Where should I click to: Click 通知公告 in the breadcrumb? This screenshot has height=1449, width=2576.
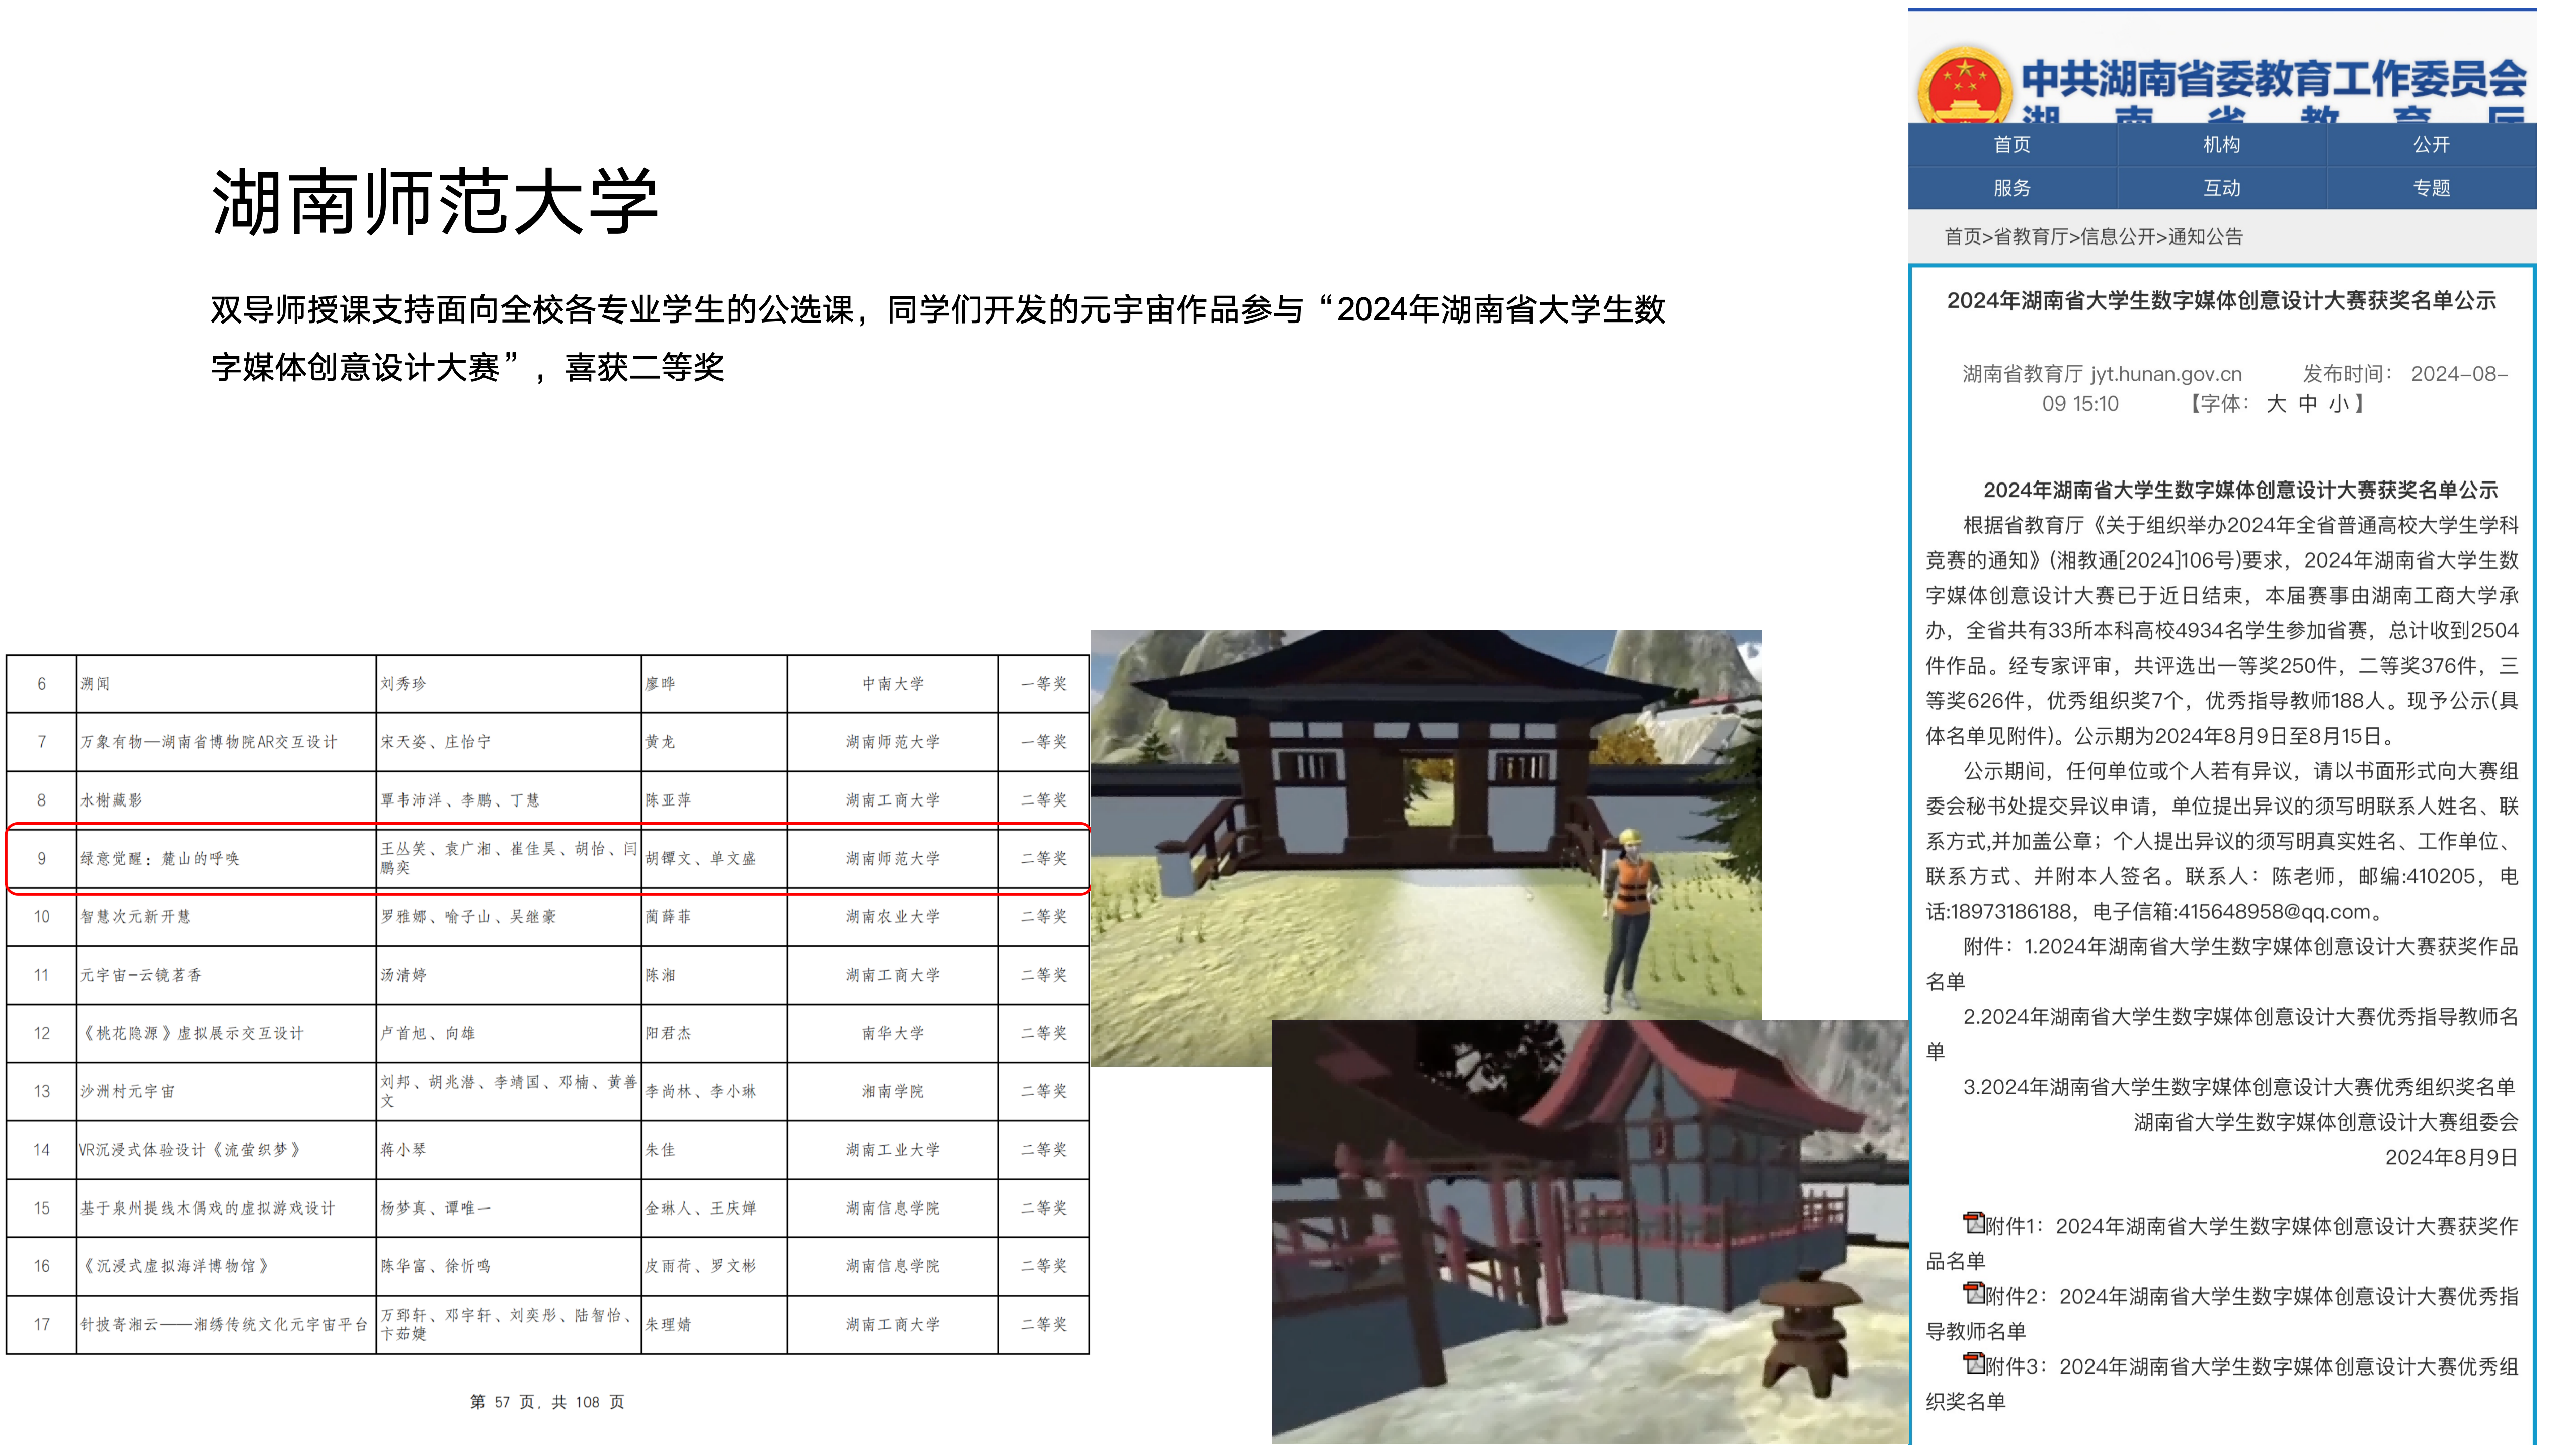(2205, 237)
